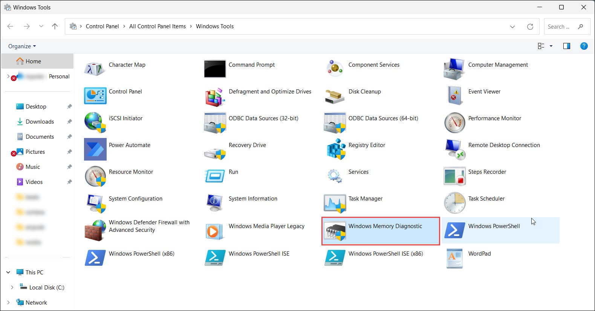Select the Recovery Drive icon
Image resolution: width=595 pixels, height=311 pixels.
(x=215, y=153)
